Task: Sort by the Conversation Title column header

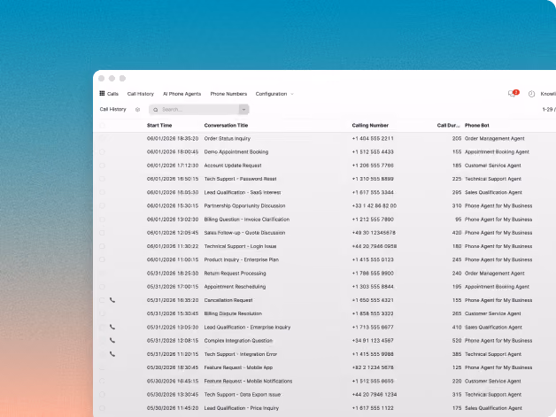Action: coord(226,125)
